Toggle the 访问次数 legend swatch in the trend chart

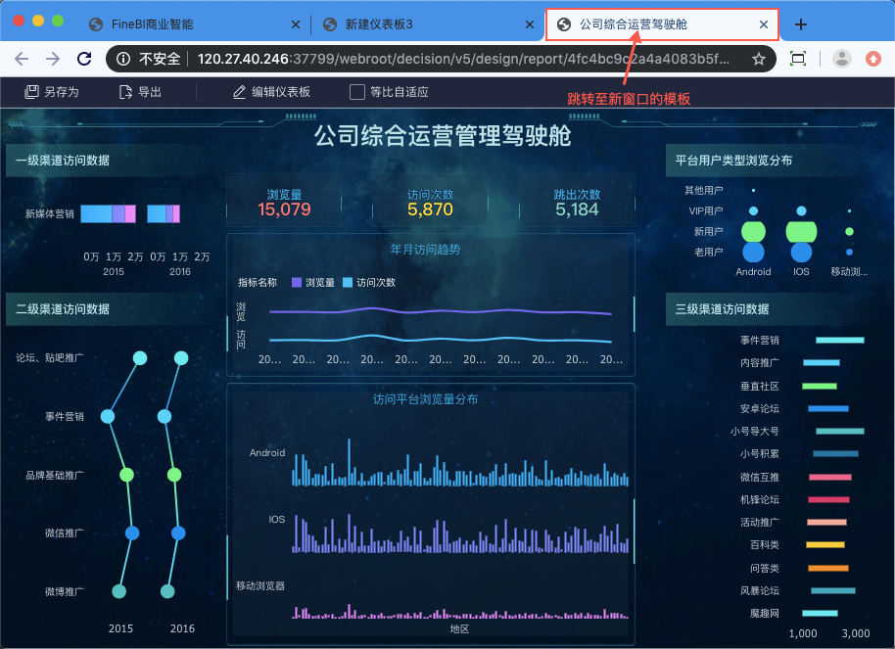[x=348, y=283]
